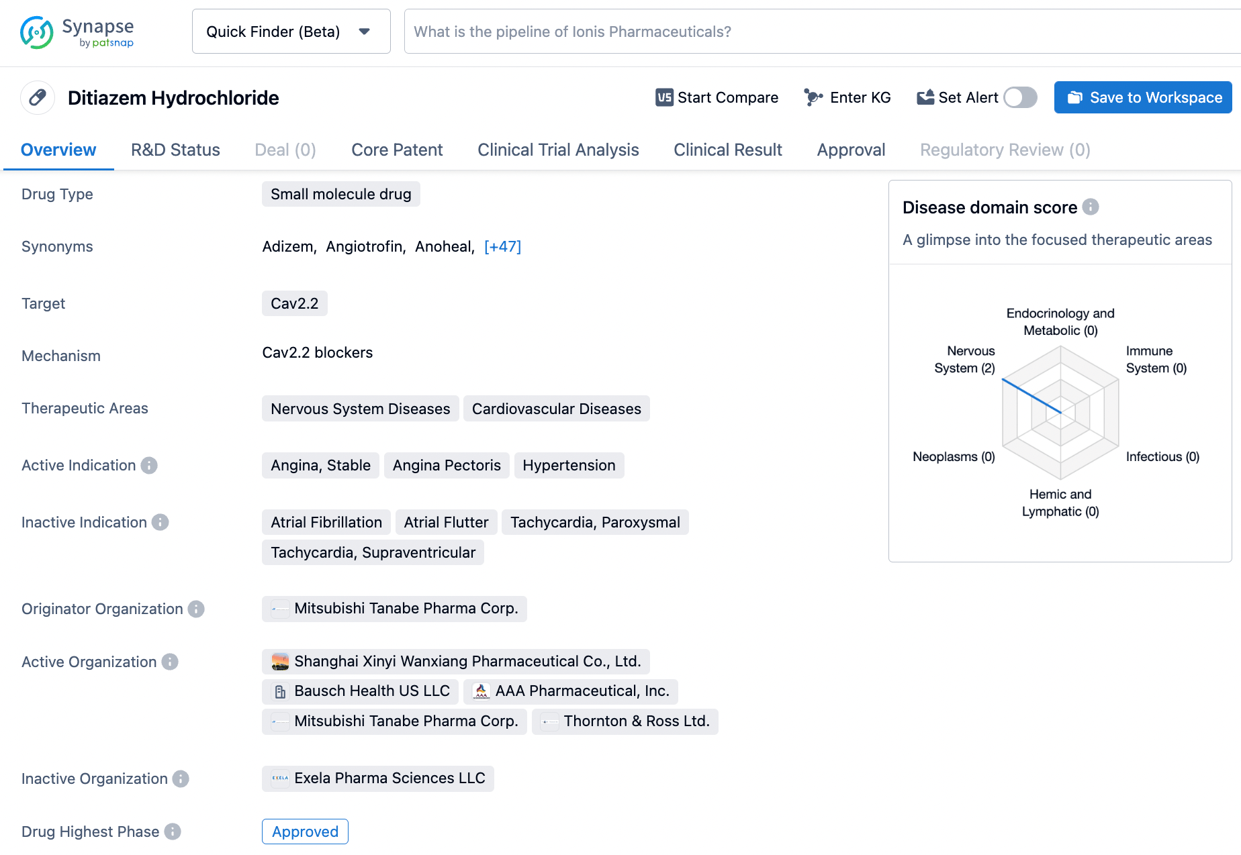
Task: Click the Inactive Indication info icon
Action: point(159,522)
